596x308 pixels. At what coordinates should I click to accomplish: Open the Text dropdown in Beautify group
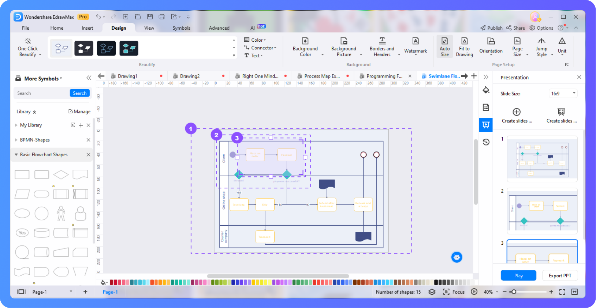click(254, 56)
